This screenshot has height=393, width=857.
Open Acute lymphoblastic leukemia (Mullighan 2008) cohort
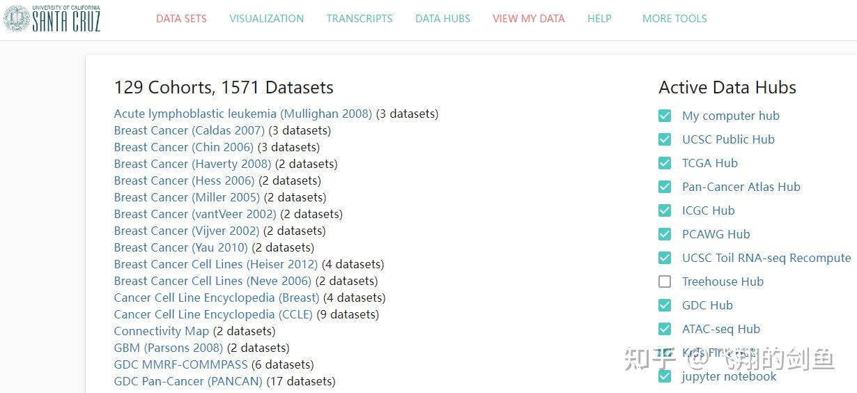point(242,114)
